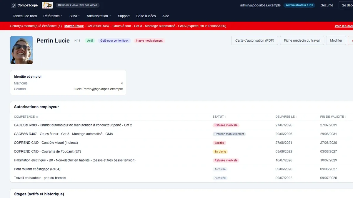Select the CACES® R389 Chariot automoteur row

[182, 125]
